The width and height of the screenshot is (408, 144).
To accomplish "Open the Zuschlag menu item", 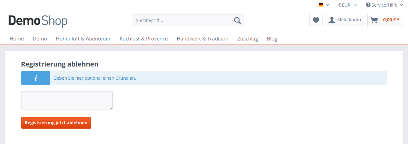I will (248, 39).
